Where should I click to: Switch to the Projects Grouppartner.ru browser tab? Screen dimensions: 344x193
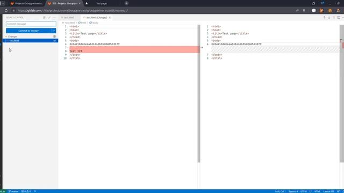(26, 4)
